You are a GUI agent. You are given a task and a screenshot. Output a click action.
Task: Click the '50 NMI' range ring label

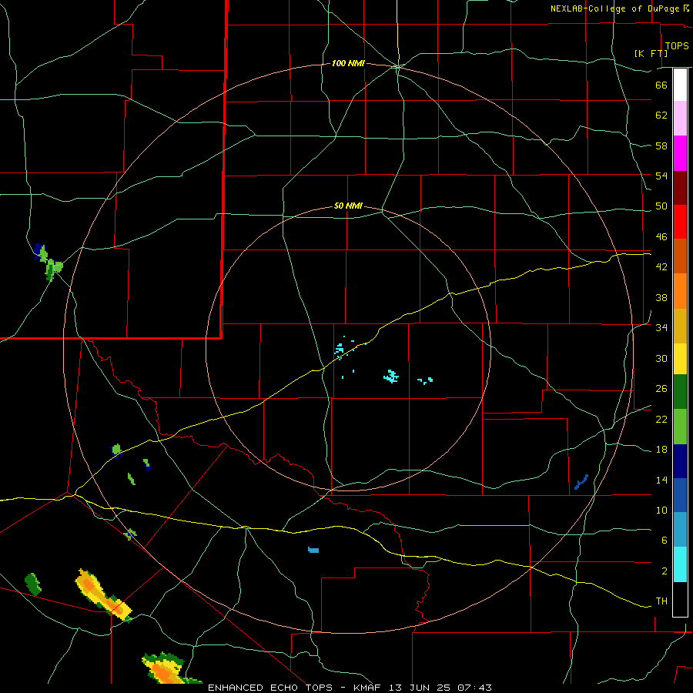[x=348, y=206]
